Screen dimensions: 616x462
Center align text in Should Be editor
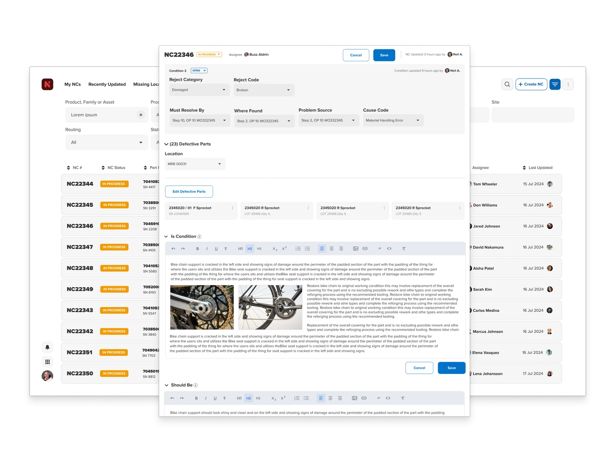click(330, 398)
